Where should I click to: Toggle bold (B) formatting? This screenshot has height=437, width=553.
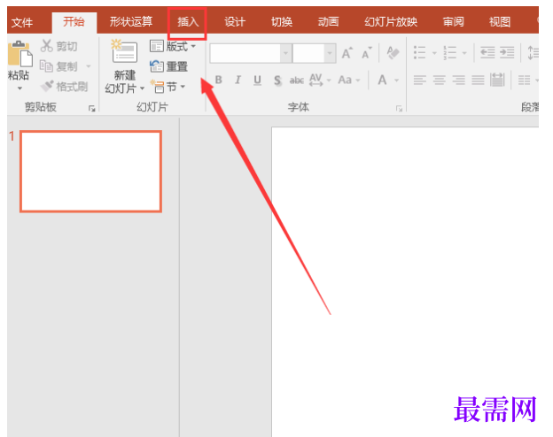pos(219,80)
